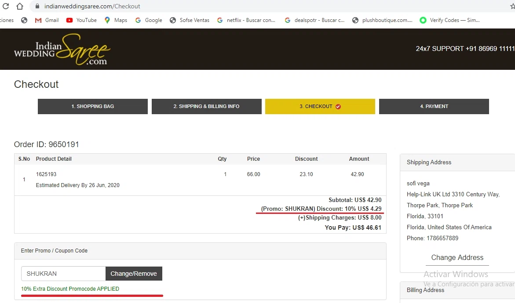
Task: Reload the page with the browser refresh icon
Action: (6, 6)
